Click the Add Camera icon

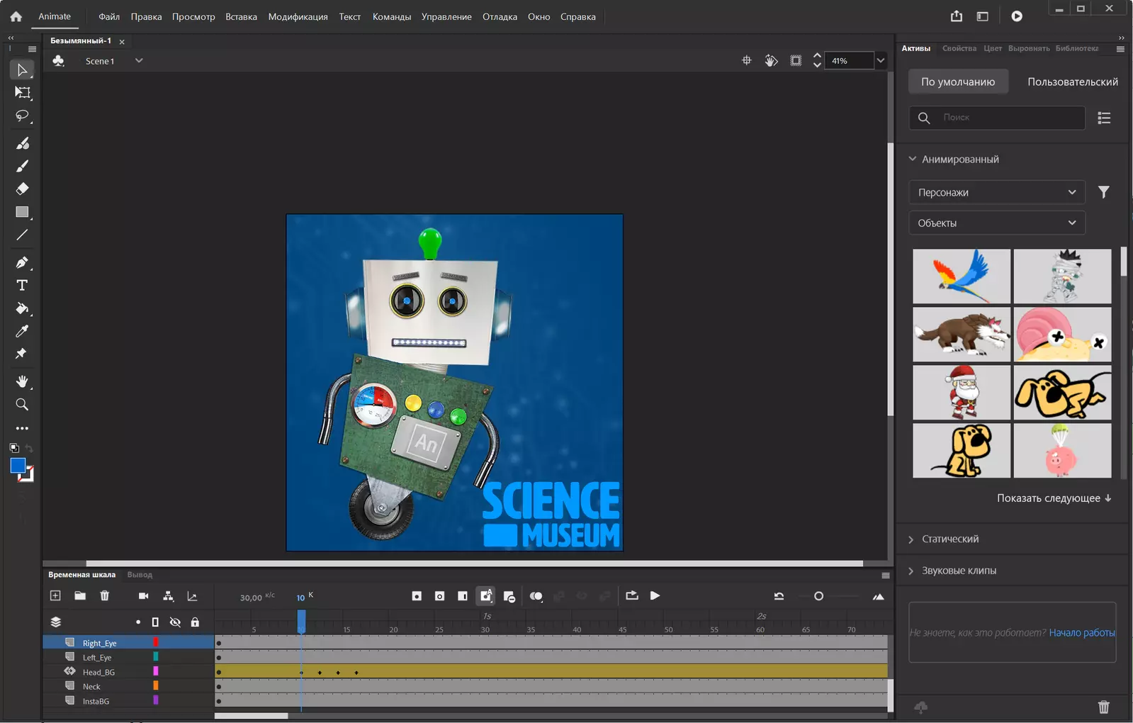[143, 596]
